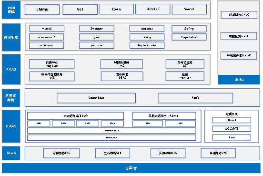Viewport: 263px width, 176px height.
Task: Click the 注册中心 Registry box
Action: pos(52,64)
